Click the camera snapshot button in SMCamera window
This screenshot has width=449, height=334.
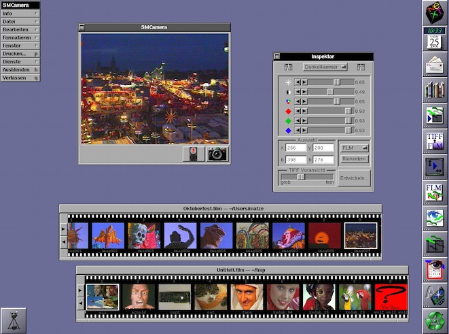pyautogui.click(x=217, y=154)
